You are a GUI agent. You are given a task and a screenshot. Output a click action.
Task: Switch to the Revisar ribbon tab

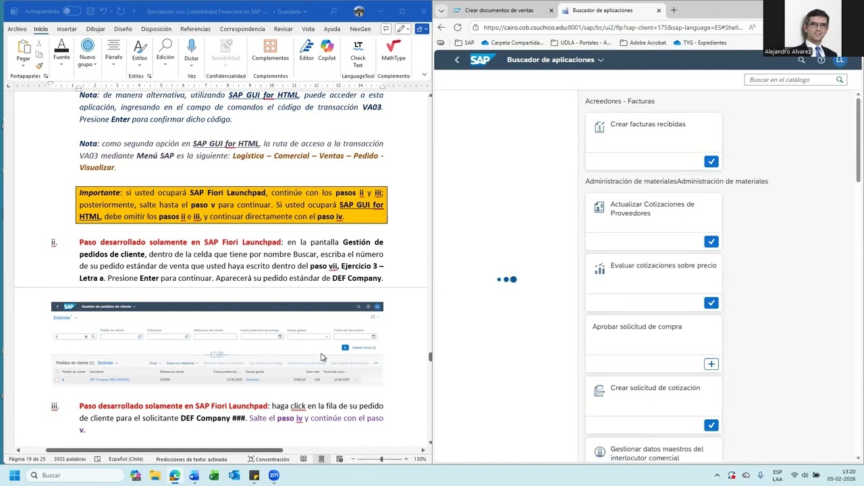pyautogui.click(x=283, y=29)
